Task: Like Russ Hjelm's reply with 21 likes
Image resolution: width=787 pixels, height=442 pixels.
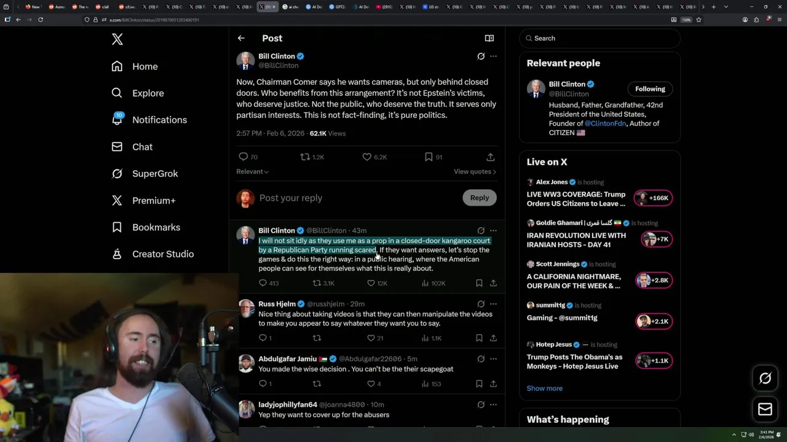Action: [375, 338]
